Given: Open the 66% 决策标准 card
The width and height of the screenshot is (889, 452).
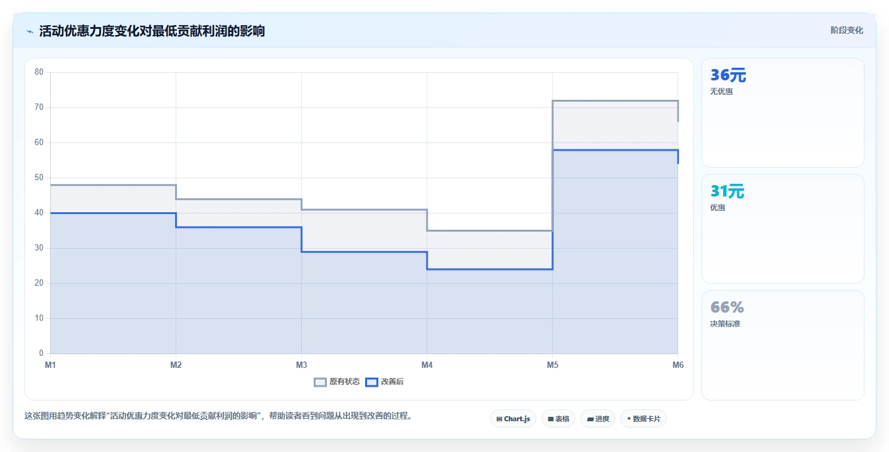Looking at the screenshot, I should tap(782, 345).
